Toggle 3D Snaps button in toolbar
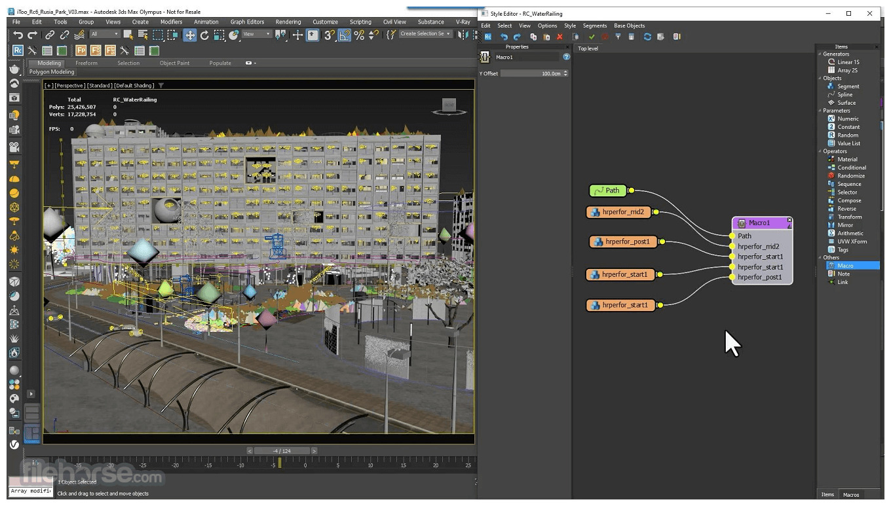 coord(330,35)
